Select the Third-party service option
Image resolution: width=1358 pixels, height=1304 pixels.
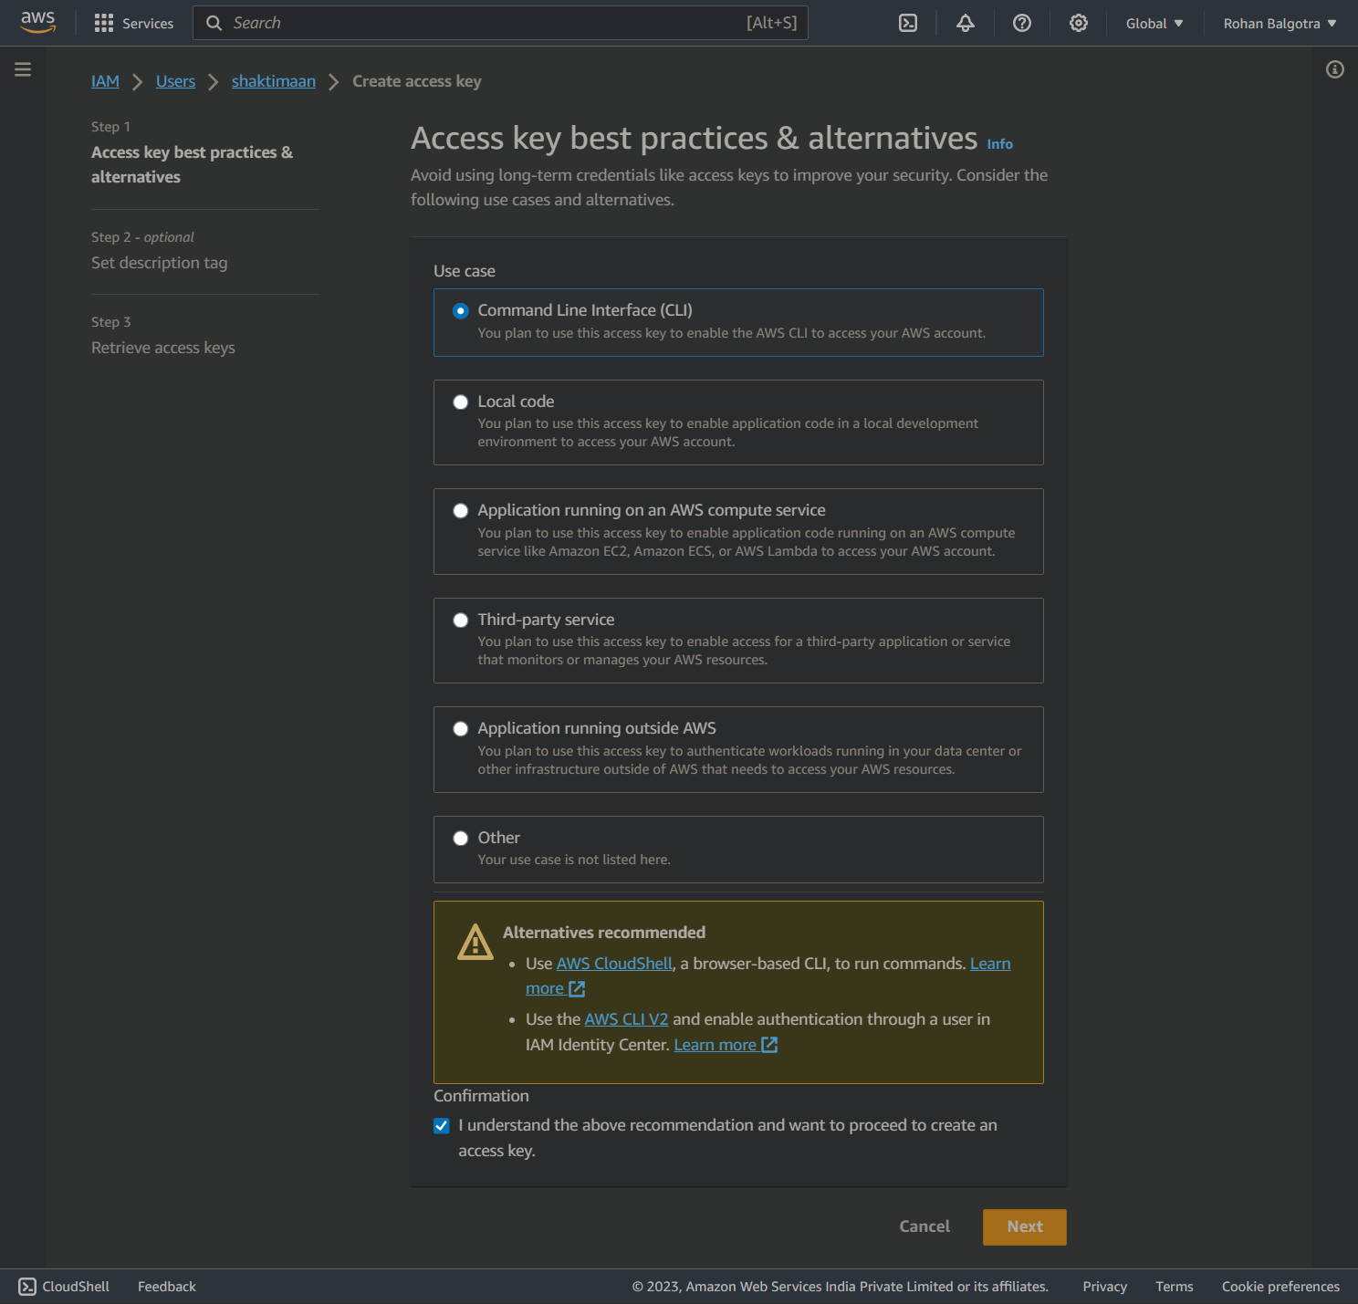click(x=461, y=621)
